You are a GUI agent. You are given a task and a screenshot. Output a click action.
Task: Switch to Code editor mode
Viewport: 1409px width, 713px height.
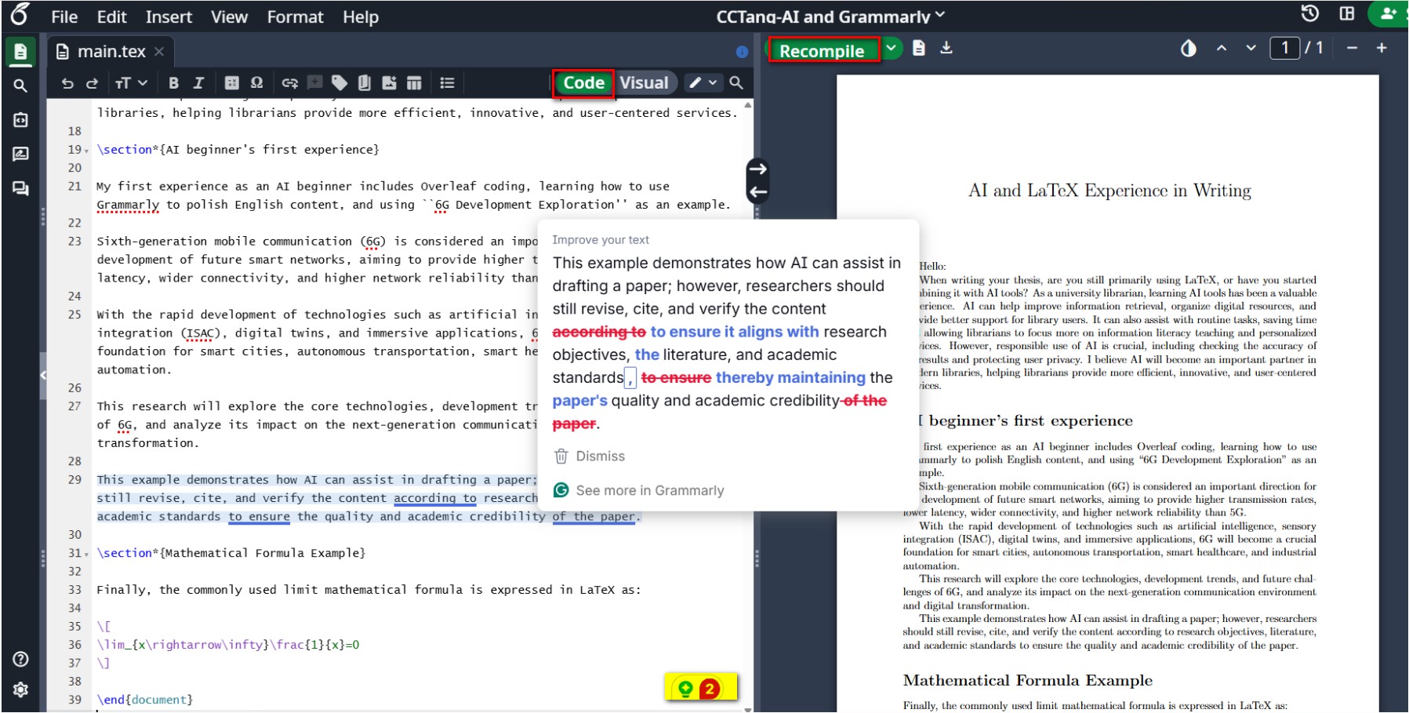(583, 83)
